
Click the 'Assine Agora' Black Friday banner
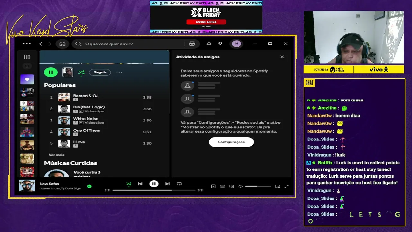tap(206, 22)
